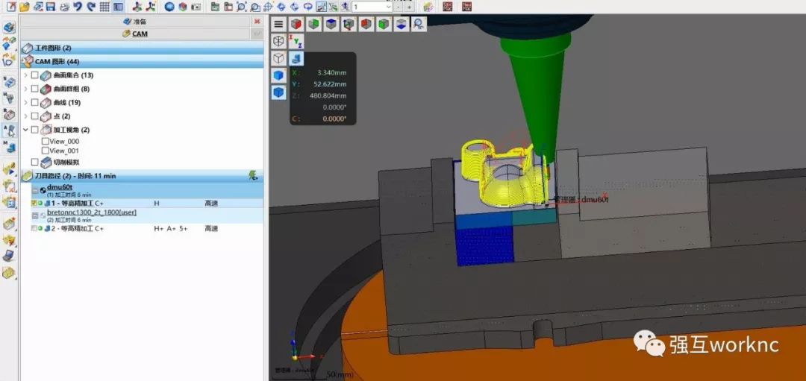The width and height of the screenshot is (806, 381).
Task: Click the rotate view circular-arrow icon
Action: click(x=308, y=7)
